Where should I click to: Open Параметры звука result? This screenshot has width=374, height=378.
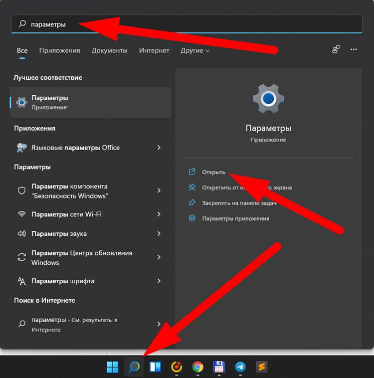pos(89,233)
